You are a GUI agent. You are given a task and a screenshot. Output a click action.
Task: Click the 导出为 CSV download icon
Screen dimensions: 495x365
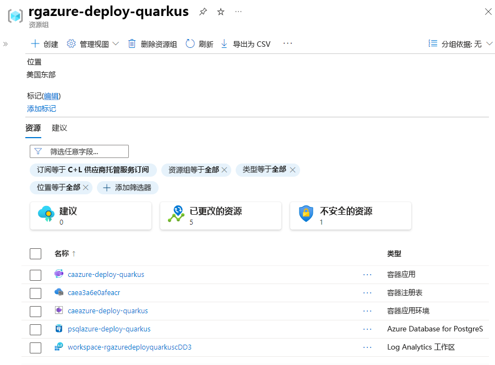pos(224,43)
